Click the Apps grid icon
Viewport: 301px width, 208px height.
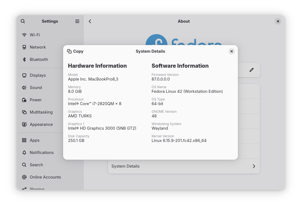24,141
